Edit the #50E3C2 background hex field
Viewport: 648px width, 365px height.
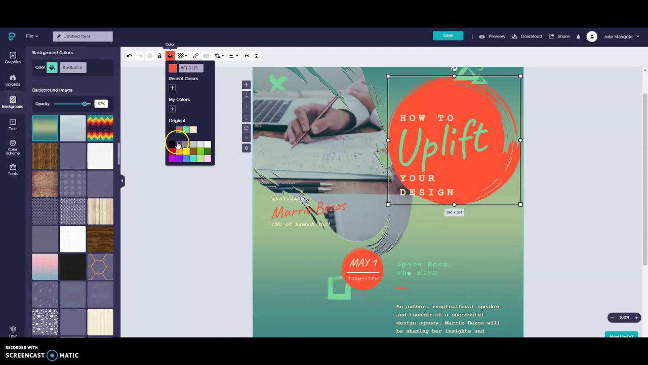(x=73, y=67)
